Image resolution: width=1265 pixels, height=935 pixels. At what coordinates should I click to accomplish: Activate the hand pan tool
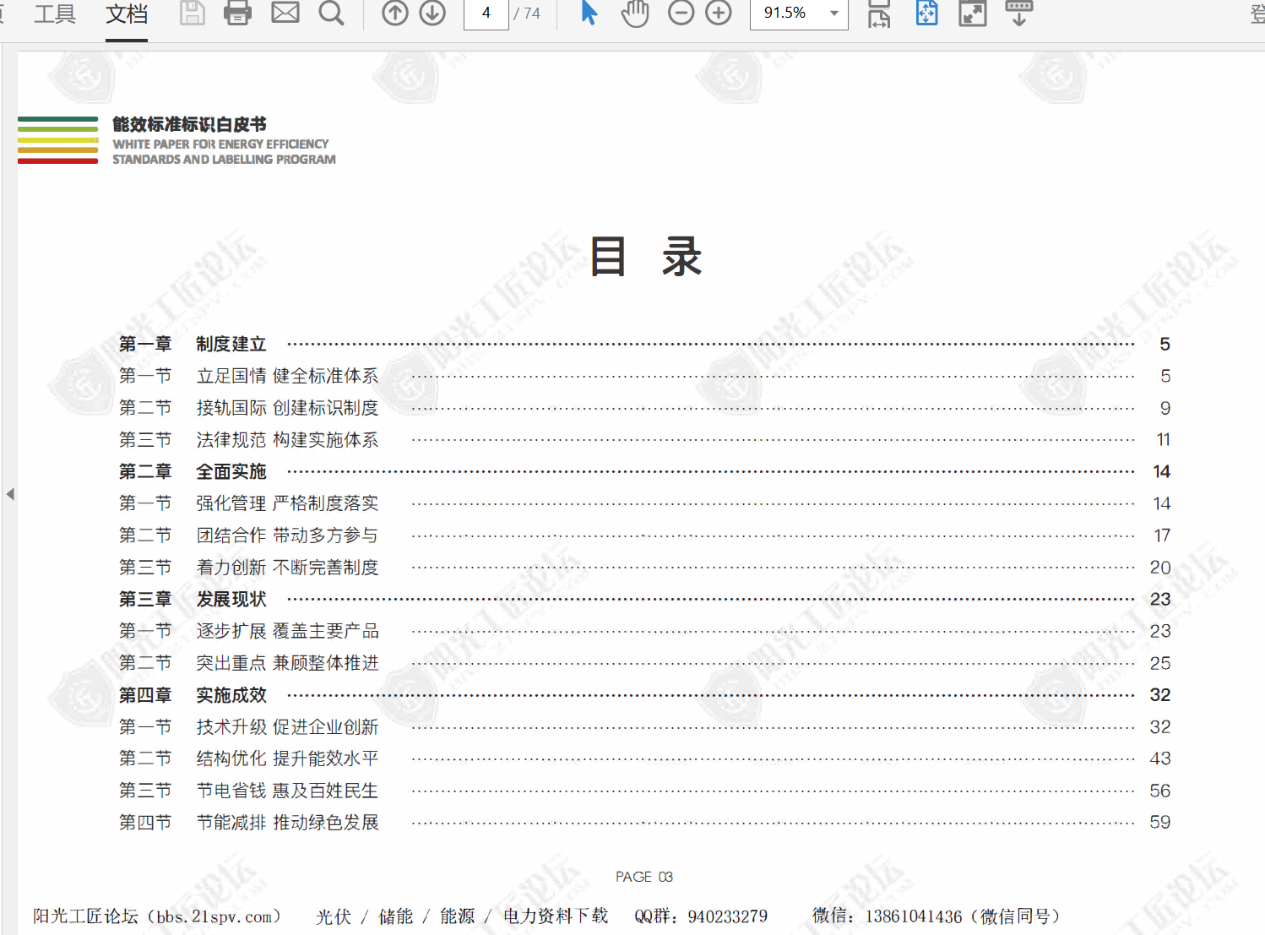coord(635,13)
